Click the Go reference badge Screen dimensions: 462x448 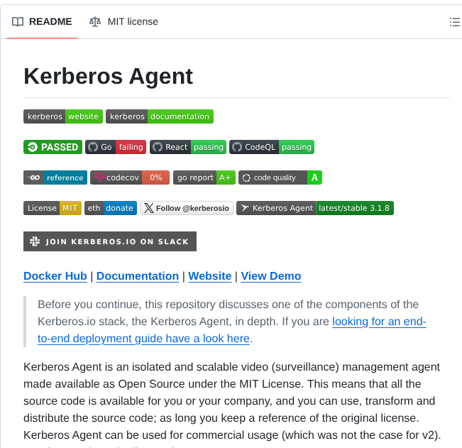point(55,177)
